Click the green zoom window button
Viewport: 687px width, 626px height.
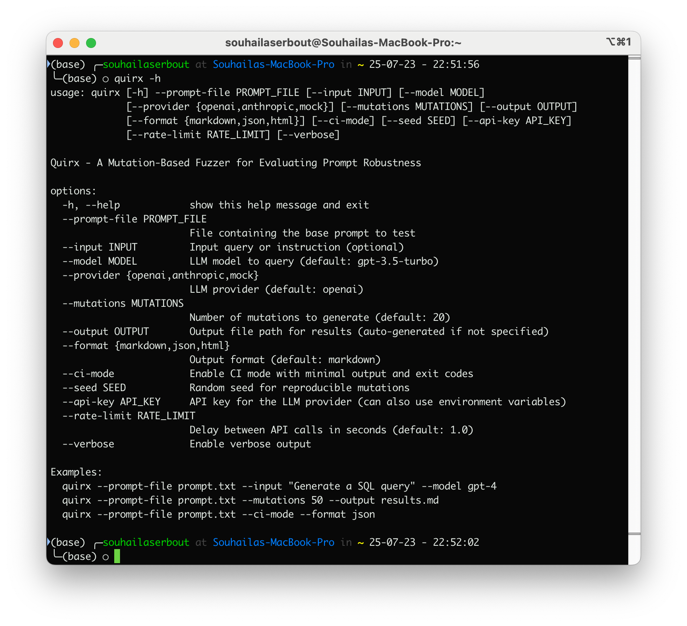coord(91,43)
